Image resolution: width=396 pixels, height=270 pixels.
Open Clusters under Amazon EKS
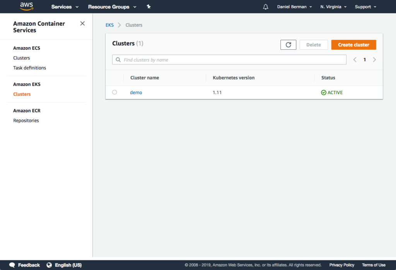coord(22,94)
